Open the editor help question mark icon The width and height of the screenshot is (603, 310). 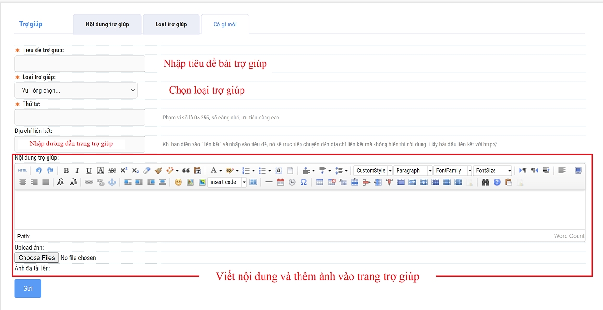point(497,182)
